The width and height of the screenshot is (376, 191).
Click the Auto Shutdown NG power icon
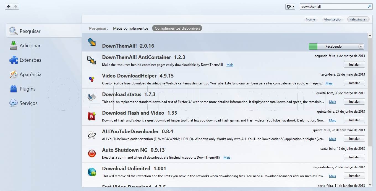click(x=92, y=153)
